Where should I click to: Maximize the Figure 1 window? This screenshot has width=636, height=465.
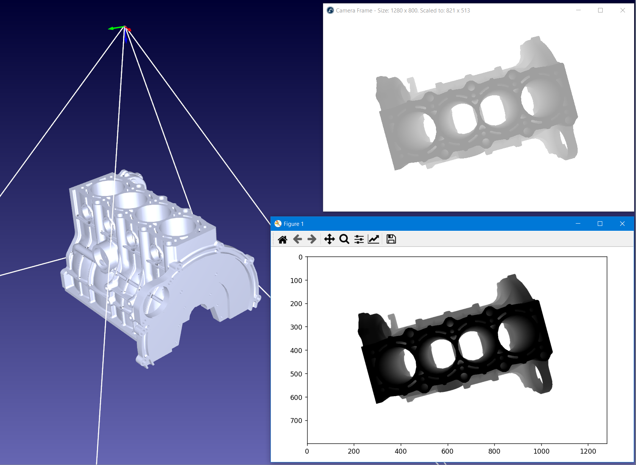600,224
